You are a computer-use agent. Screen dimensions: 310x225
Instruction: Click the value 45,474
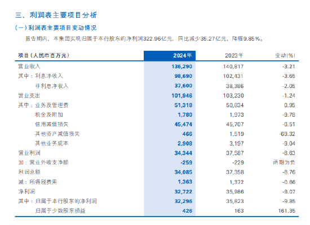(183, 125)
